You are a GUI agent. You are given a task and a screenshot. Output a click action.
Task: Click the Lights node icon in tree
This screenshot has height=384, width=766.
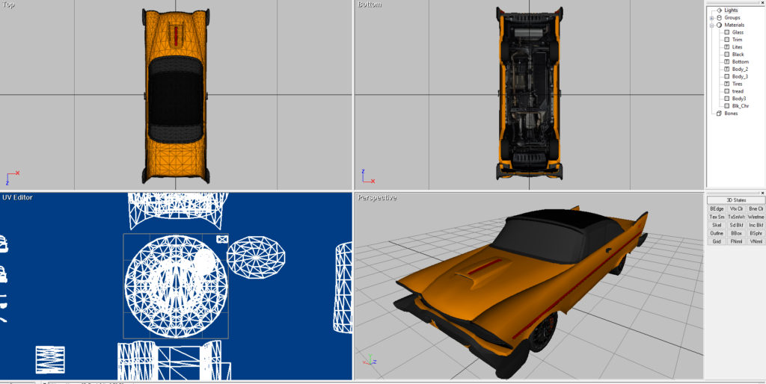(x=719, y=10)
